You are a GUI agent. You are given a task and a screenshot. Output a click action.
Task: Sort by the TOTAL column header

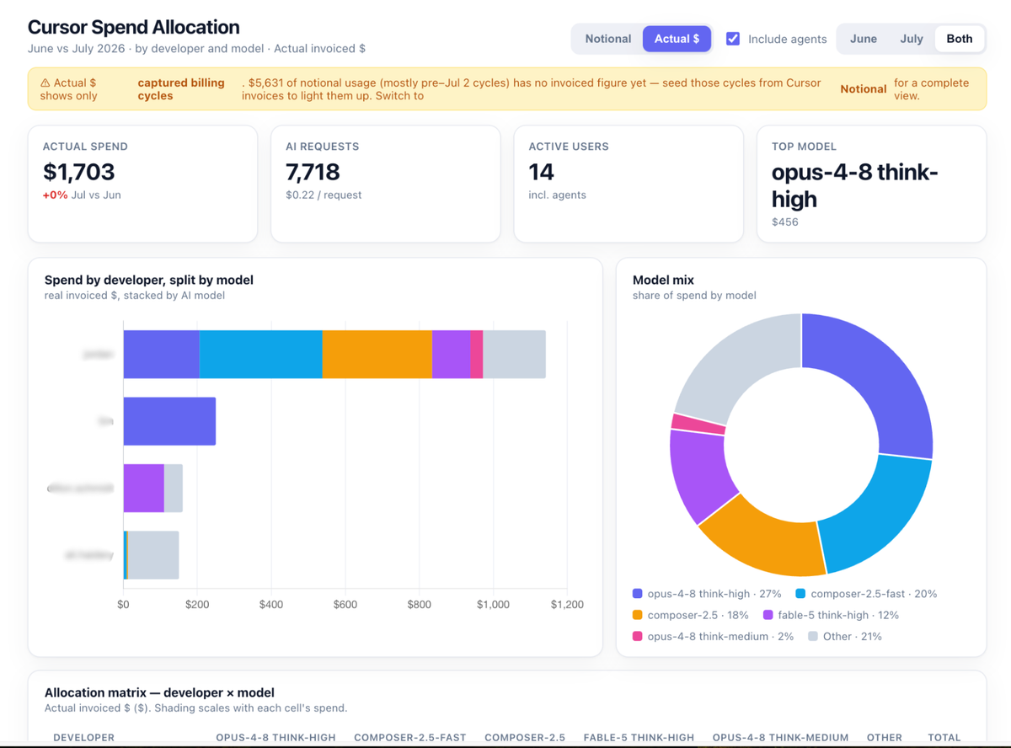944,738
